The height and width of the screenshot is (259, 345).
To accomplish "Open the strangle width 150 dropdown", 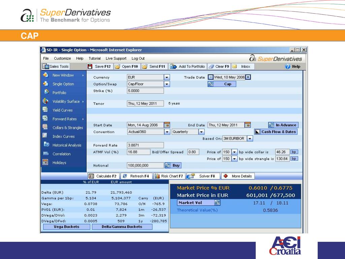I will pos(234,159).
